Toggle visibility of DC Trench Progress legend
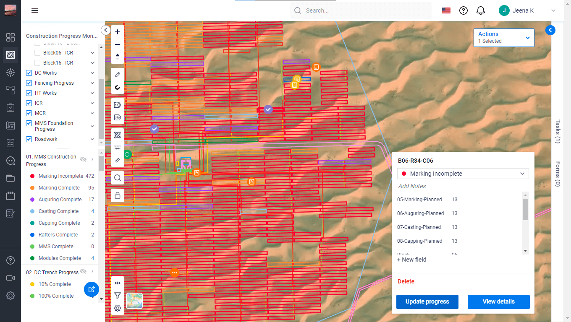 (83, 272)
